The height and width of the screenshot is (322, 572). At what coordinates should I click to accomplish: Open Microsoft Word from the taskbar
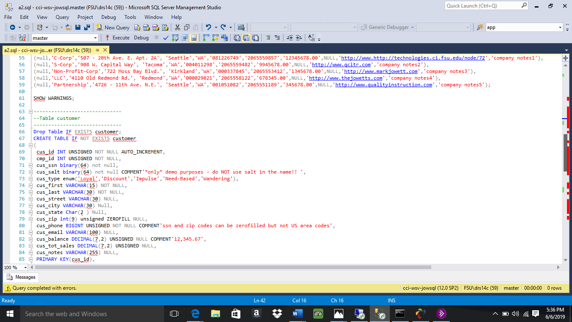coord(297,313)
